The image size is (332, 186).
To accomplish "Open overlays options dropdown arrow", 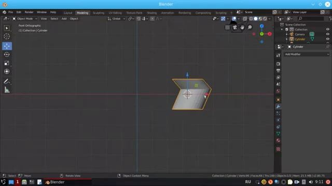I will (x=239, y=19).
